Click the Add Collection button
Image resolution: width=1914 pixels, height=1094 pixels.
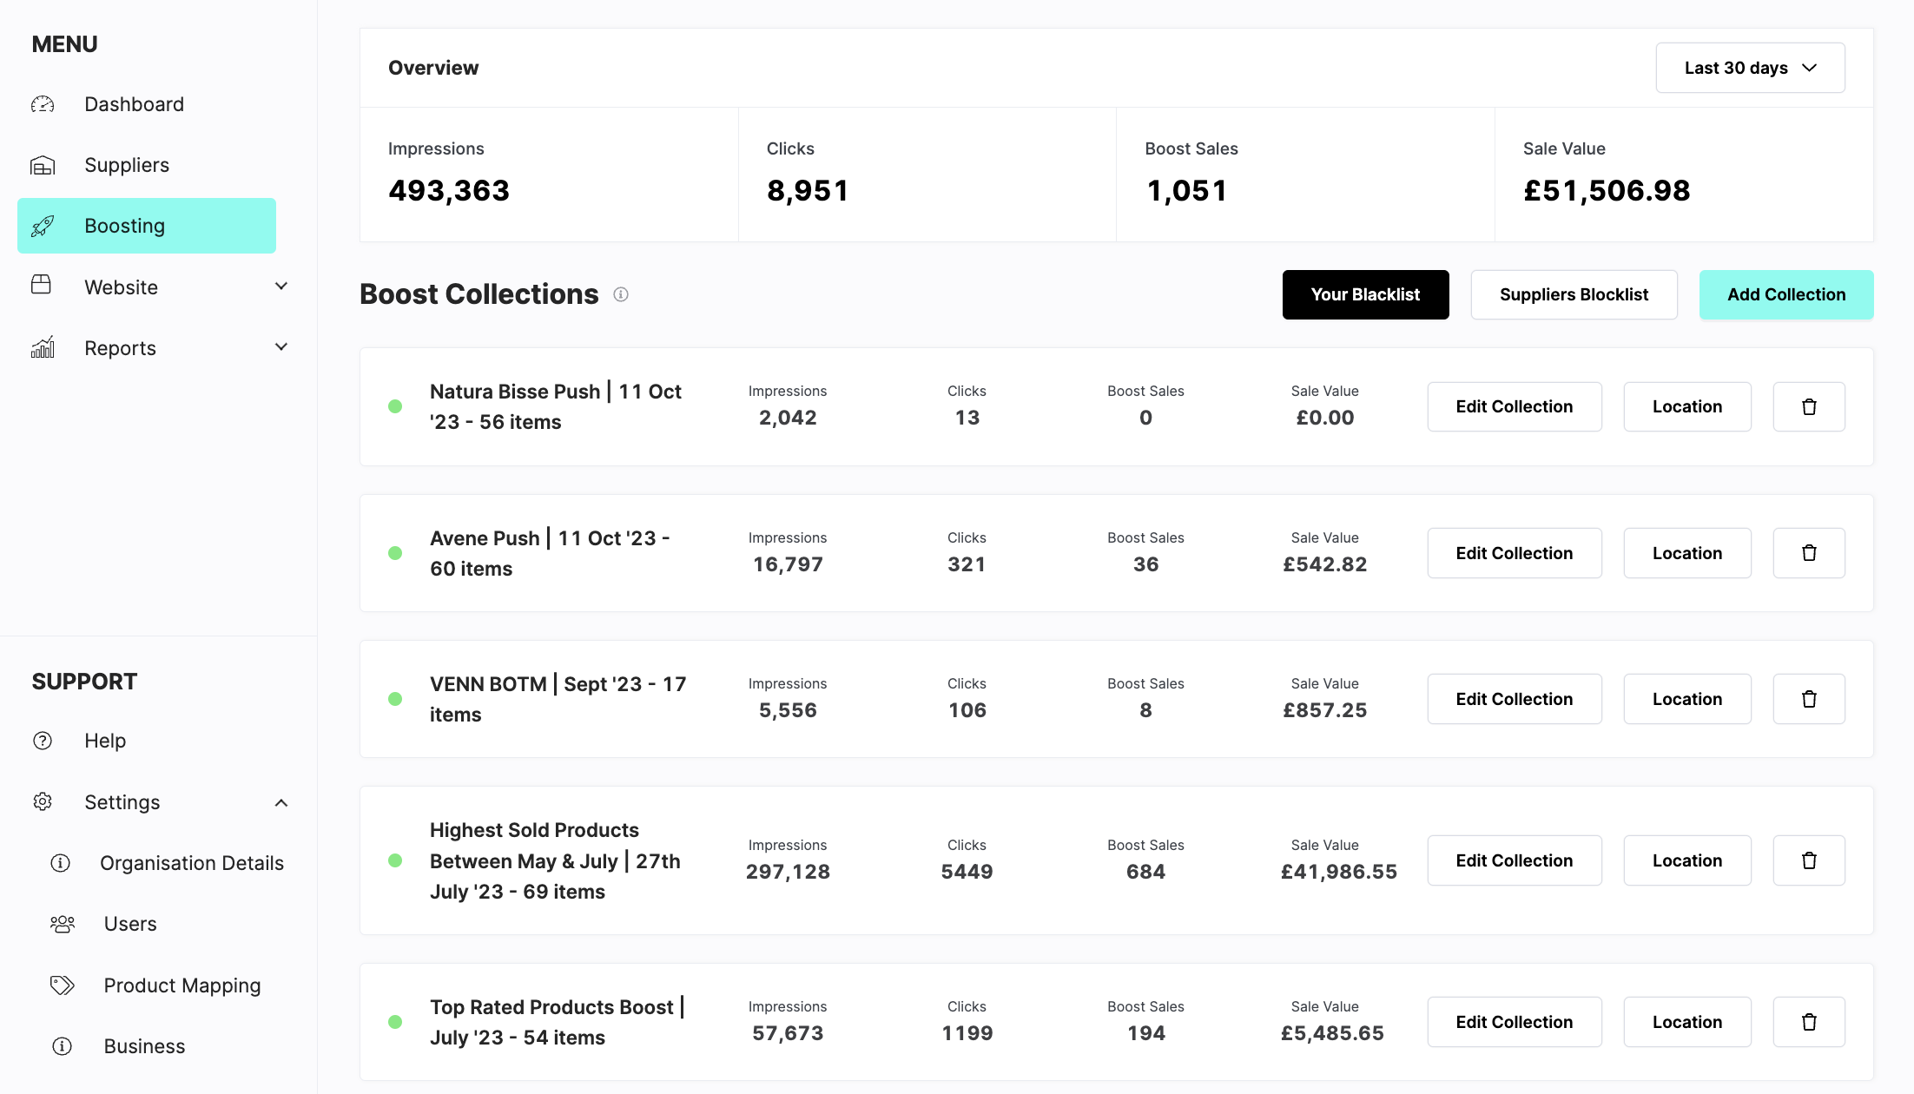[1785, 294]
